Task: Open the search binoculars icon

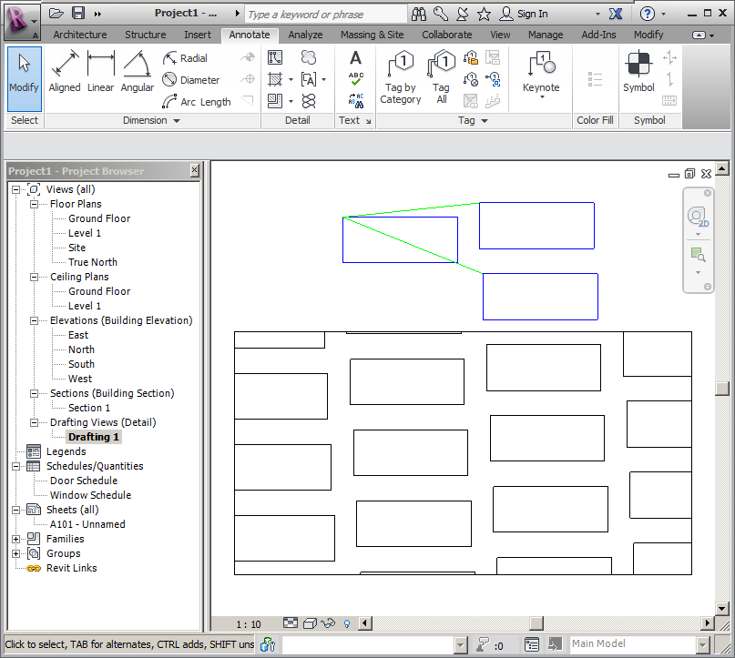Action: point(419,14)
